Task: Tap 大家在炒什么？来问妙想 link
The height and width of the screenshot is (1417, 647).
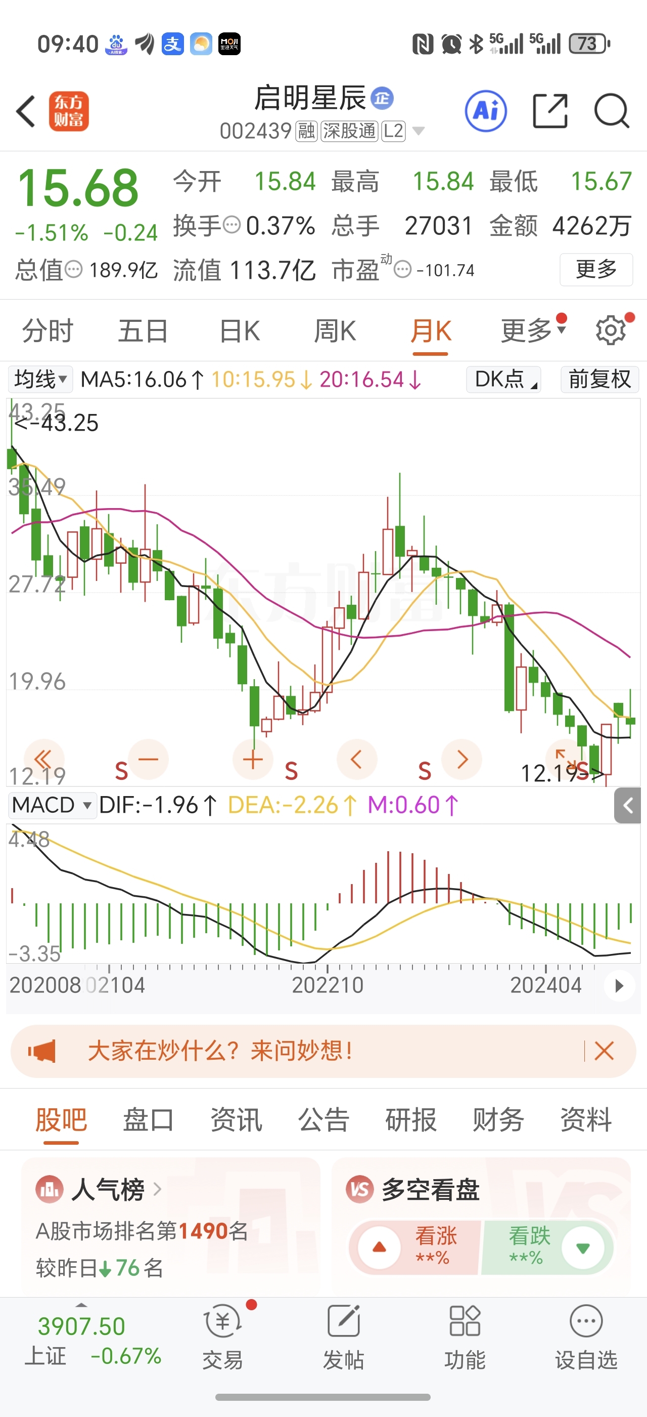Action: click(220, 1051)
